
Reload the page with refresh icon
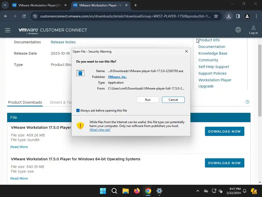click(x=24, y=16)
